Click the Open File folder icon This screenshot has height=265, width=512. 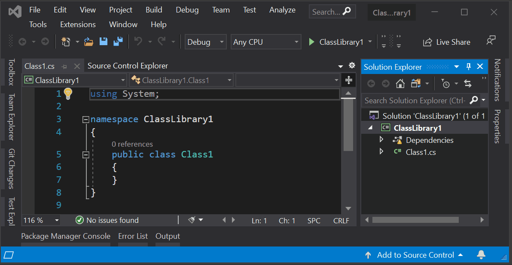89,42
